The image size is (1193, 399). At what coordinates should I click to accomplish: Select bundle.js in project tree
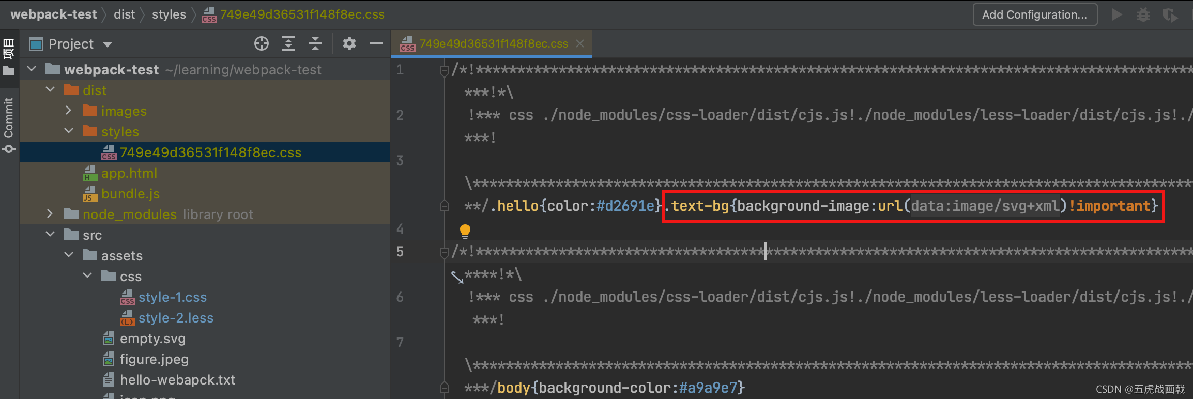coord(205,194)
